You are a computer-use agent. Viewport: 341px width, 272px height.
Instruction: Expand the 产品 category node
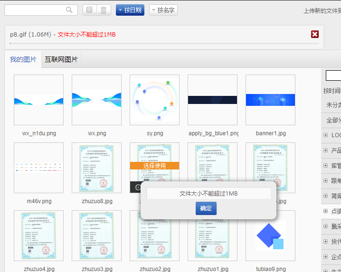325,150
